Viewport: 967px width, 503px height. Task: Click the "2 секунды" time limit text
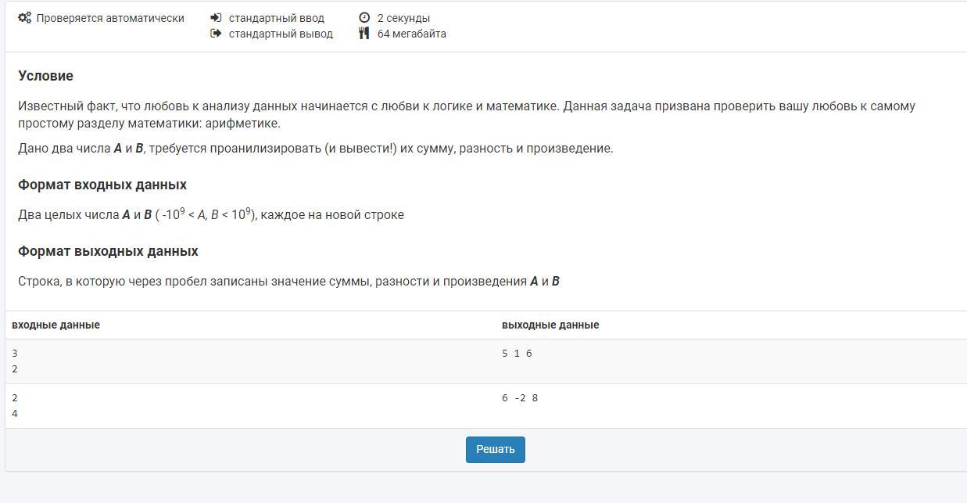(x=403, y=18)
